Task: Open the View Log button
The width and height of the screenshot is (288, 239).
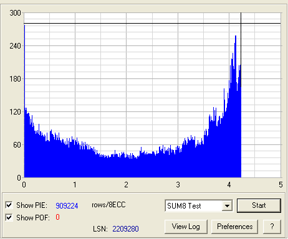Action: (x=186, y=227)
